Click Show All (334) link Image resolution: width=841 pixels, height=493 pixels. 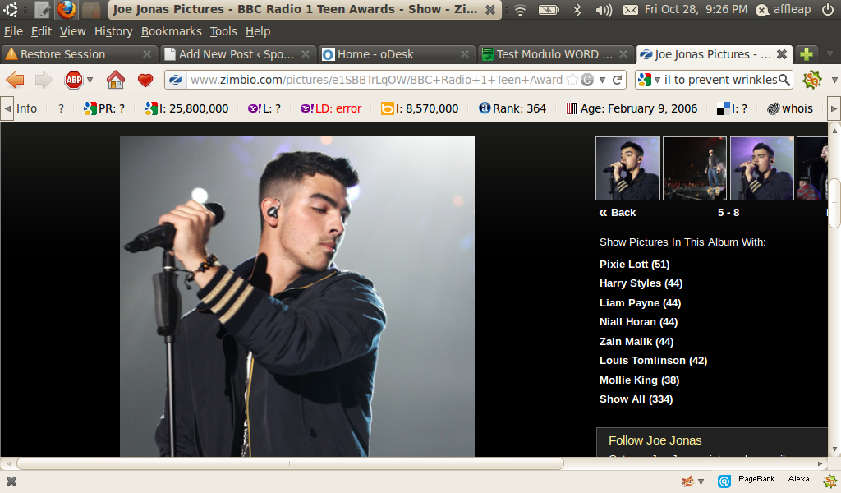click(636, 399)
